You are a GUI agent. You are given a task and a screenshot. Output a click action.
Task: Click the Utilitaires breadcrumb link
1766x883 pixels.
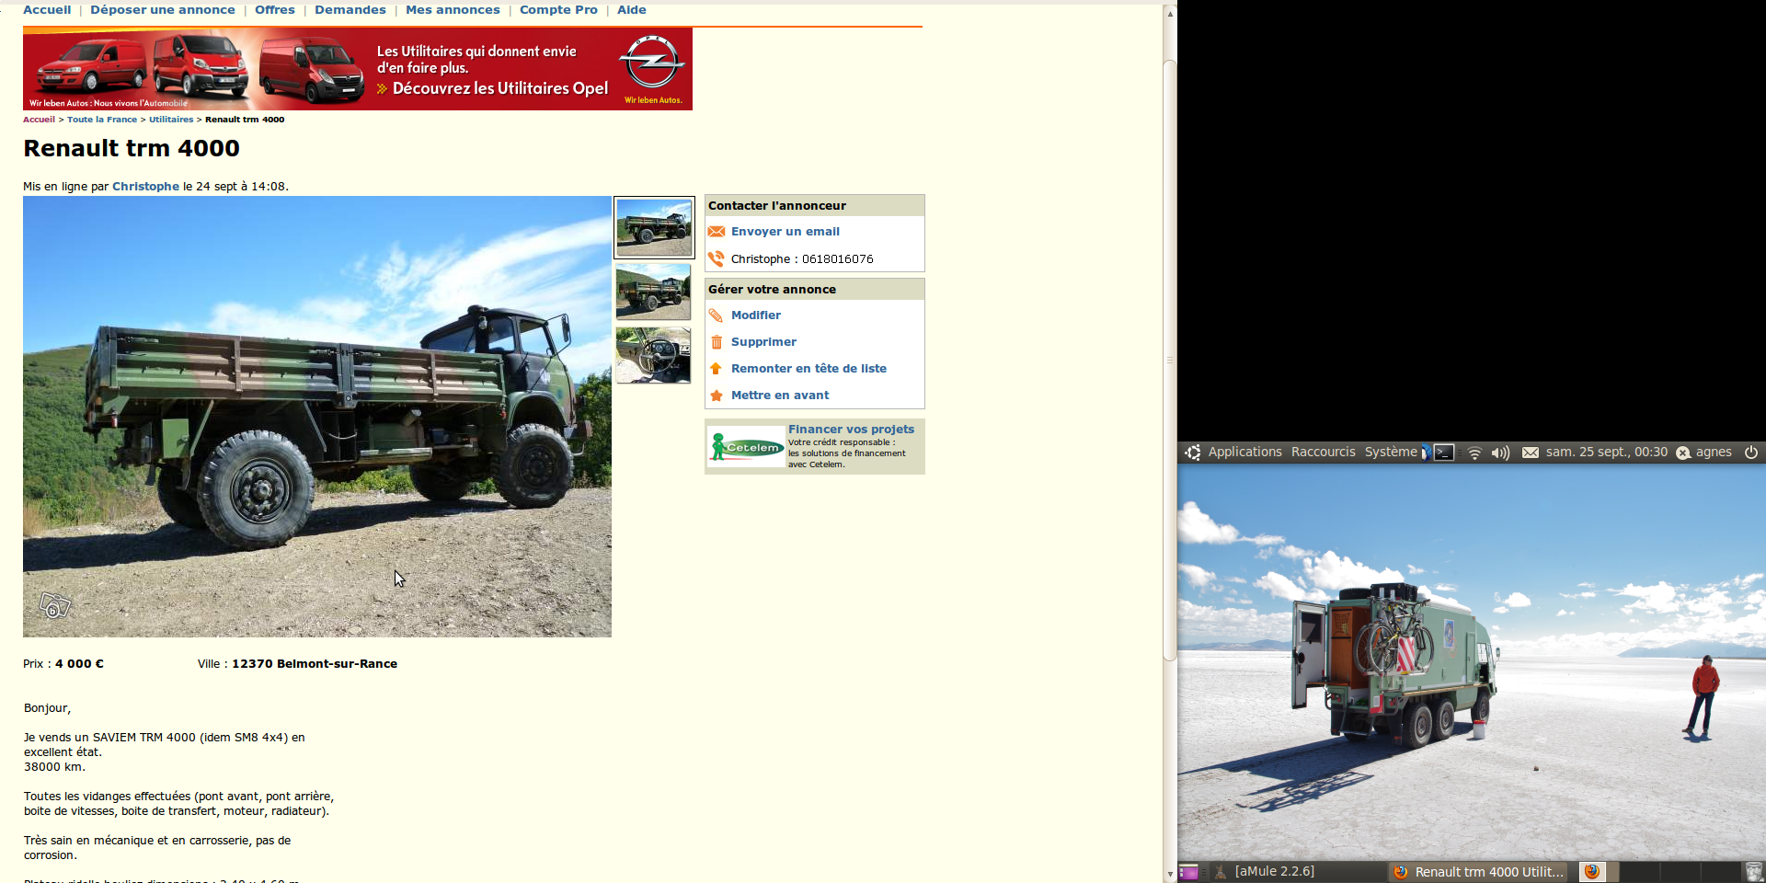pos(171,120)
